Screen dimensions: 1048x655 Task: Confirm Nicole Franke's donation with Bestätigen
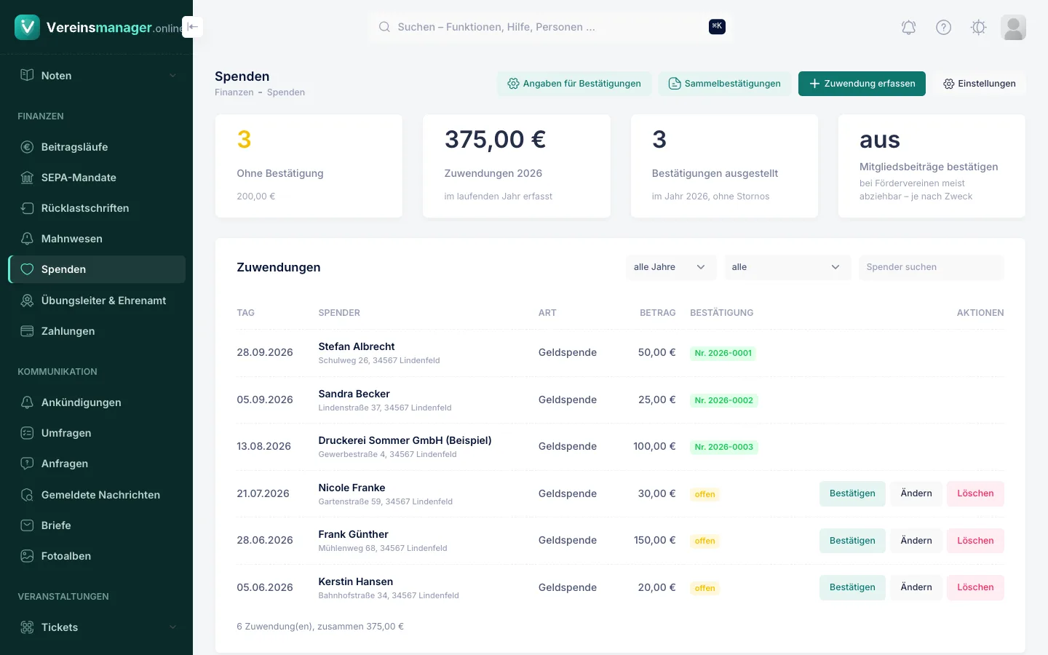point(852,493)
